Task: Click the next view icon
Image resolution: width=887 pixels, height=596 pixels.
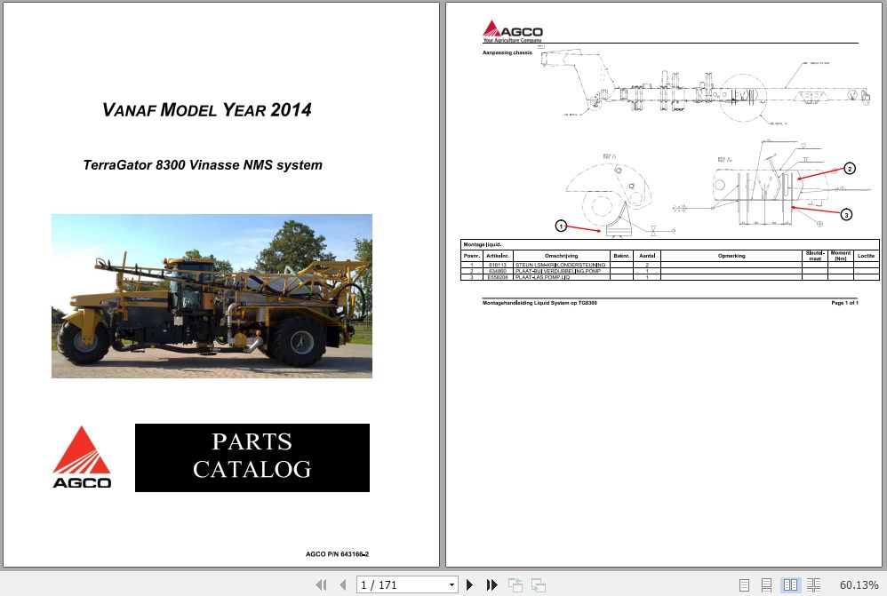Action: coord(538,584)
